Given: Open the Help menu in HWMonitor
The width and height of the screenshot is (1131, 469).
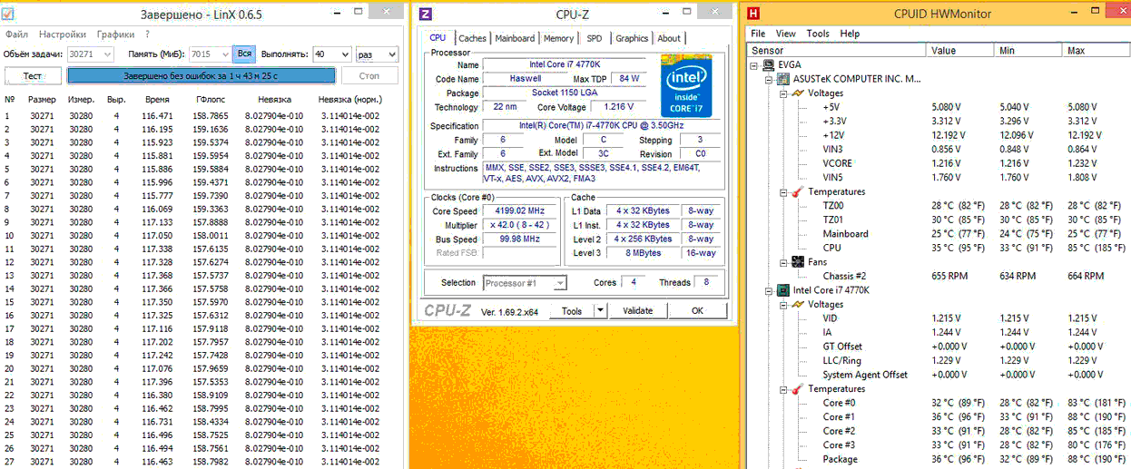Looking at the screenshot, I should click(x=850, y=34).
